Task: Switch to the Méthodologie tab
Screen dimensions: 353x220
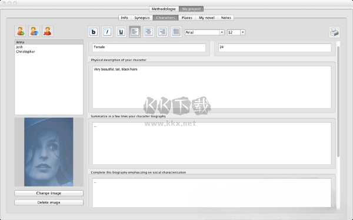Action: (164, 9)
